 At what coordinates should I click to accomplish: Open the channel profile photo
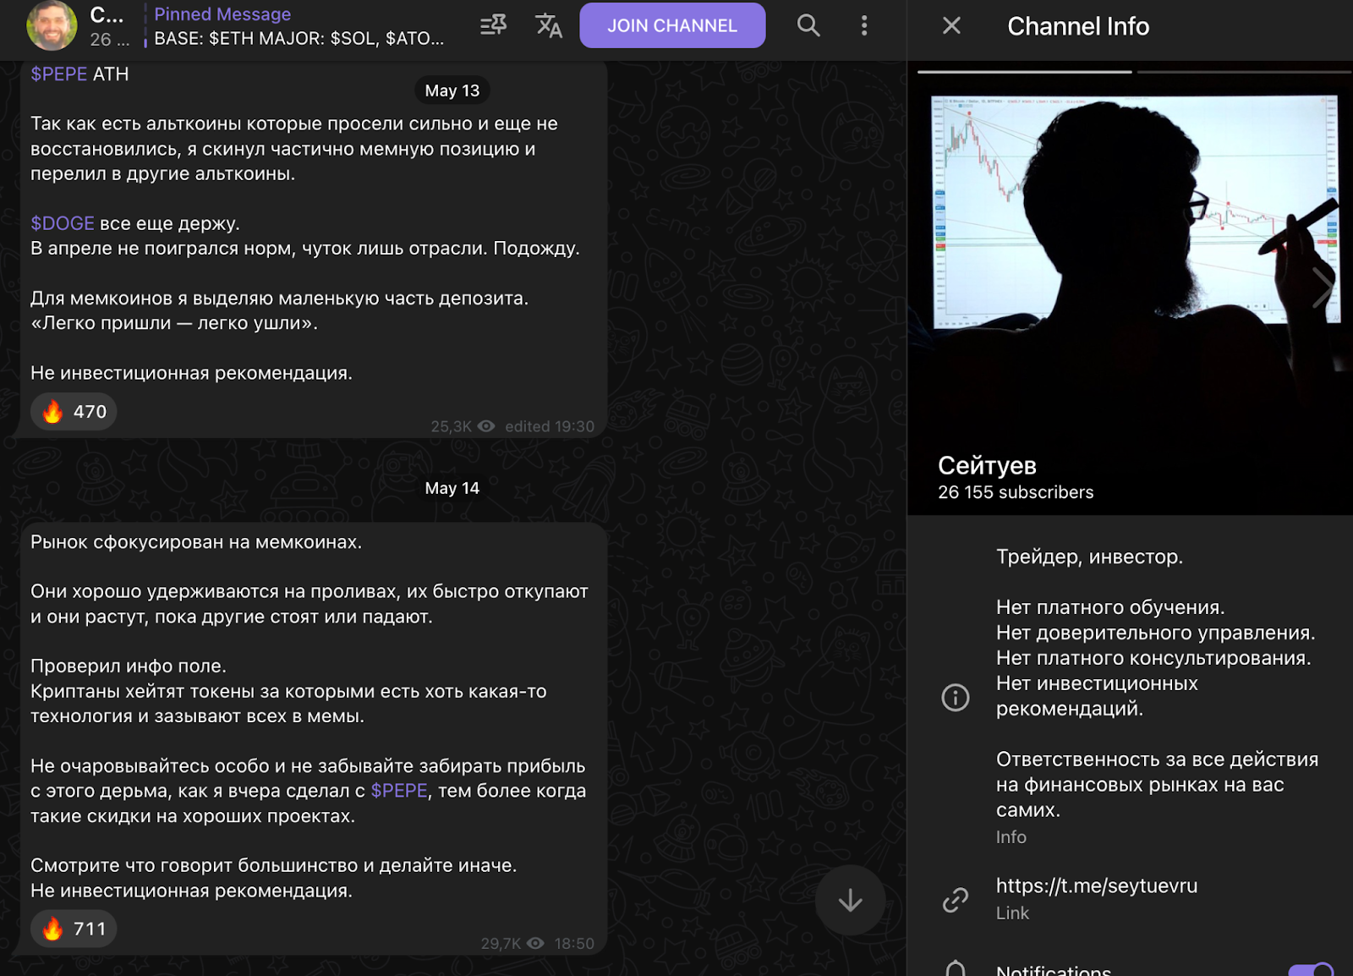click(1130, 288)
